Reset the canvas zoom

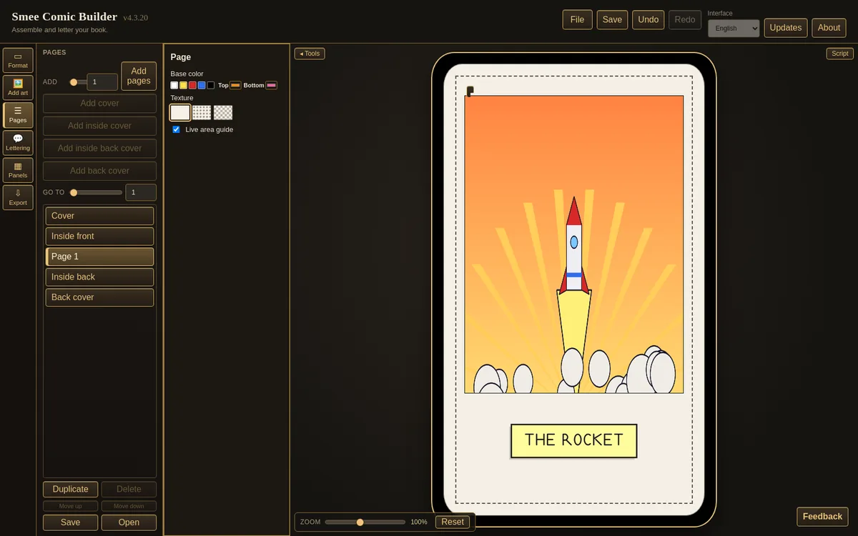point(453,522)
